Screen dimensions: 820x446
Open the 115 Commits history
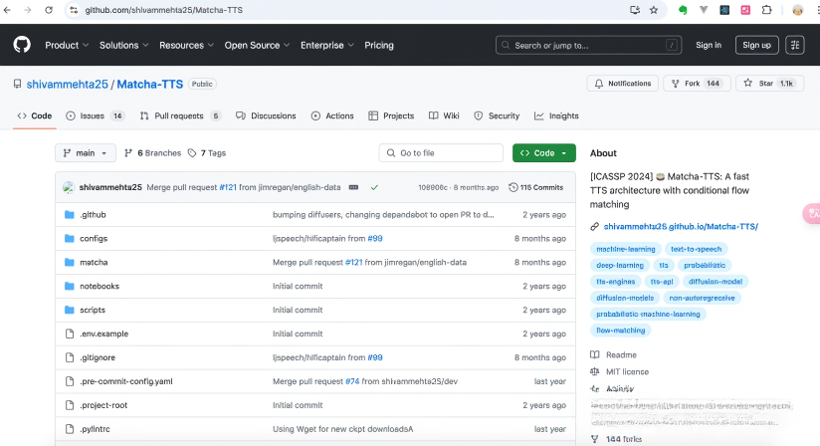[535, 187]
